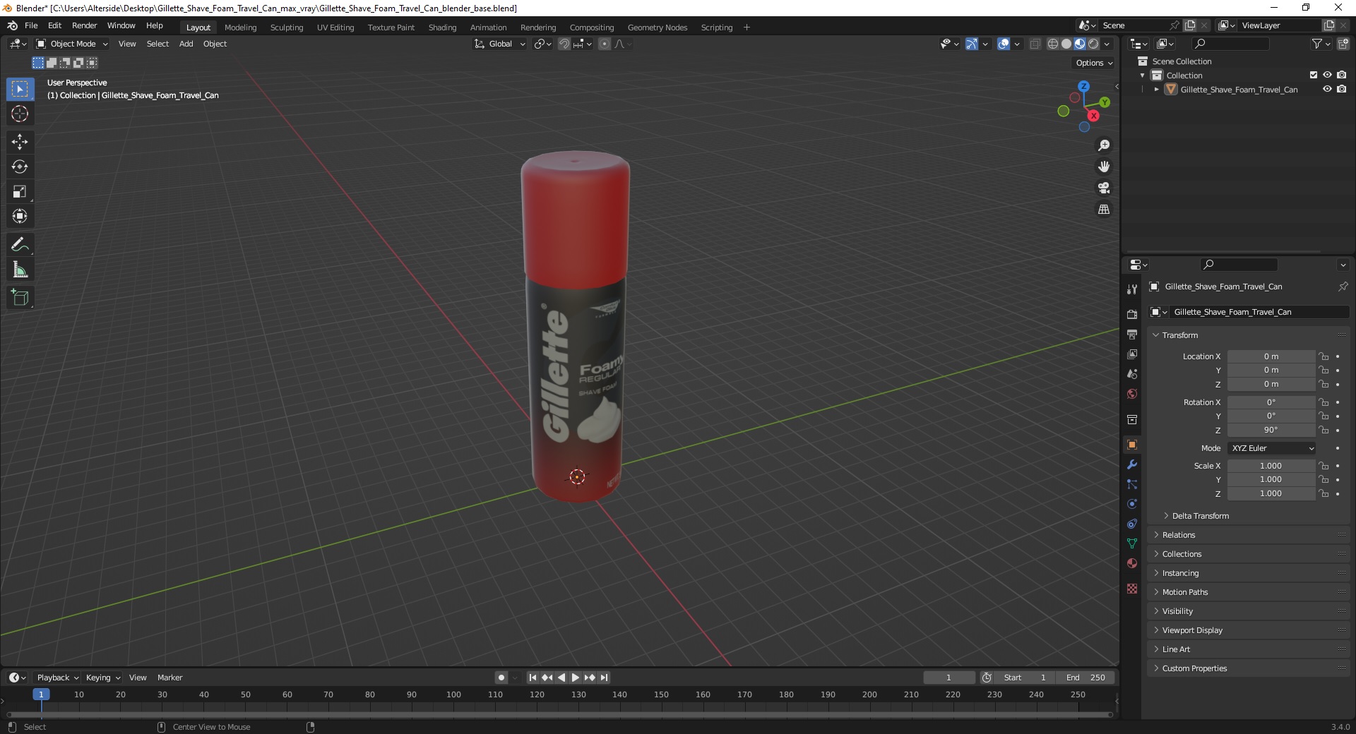1356x734 pixels.
Task: Click the Select Box tool
Action: pyautogui.click(x=20, y=89)
